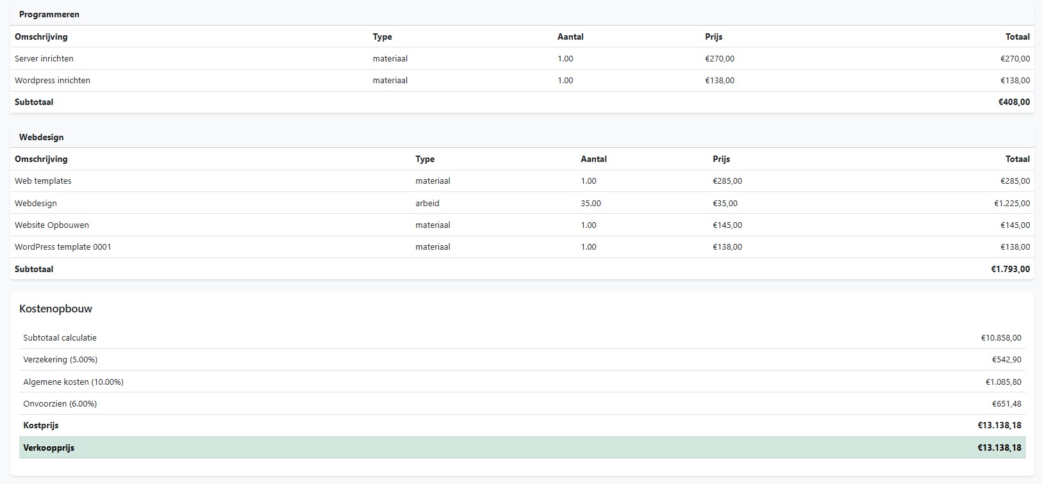
Task: Select the WordPress template 0001 row description
Action: (x=63, y=246)
